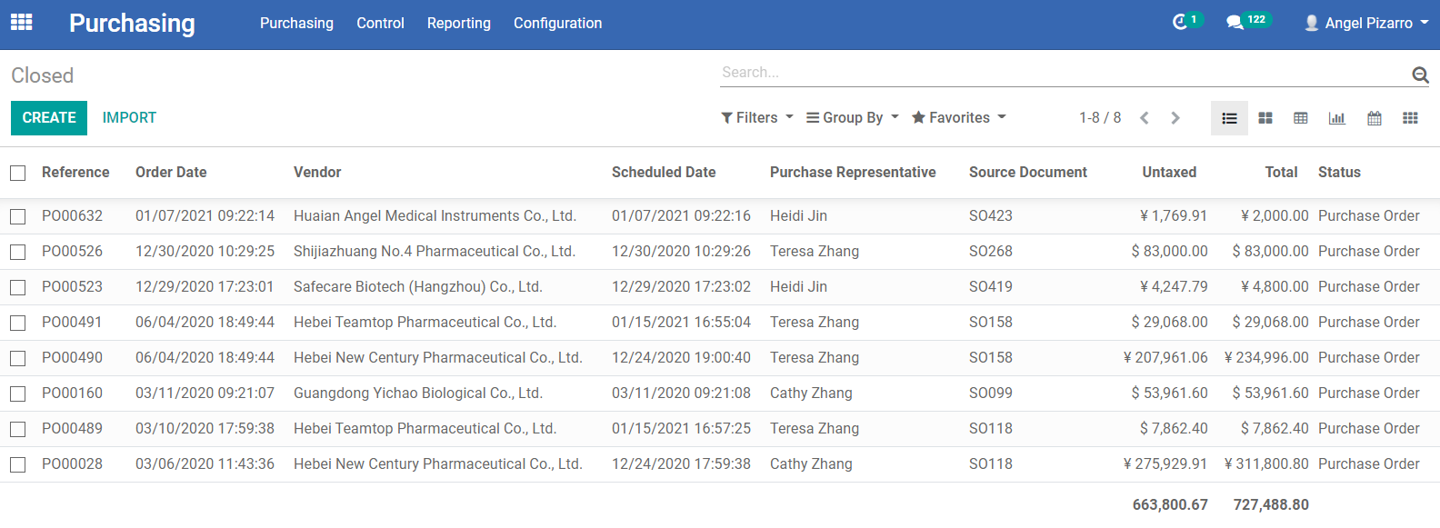Focus the Search input field
The height and width of the screenshot is (528, 1440).
[x=1064, y=73]
